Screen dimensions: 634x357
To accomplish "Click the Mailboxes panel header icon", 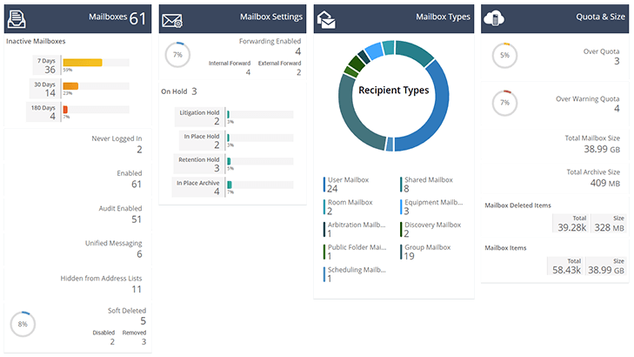I will (x=18, y=17).
